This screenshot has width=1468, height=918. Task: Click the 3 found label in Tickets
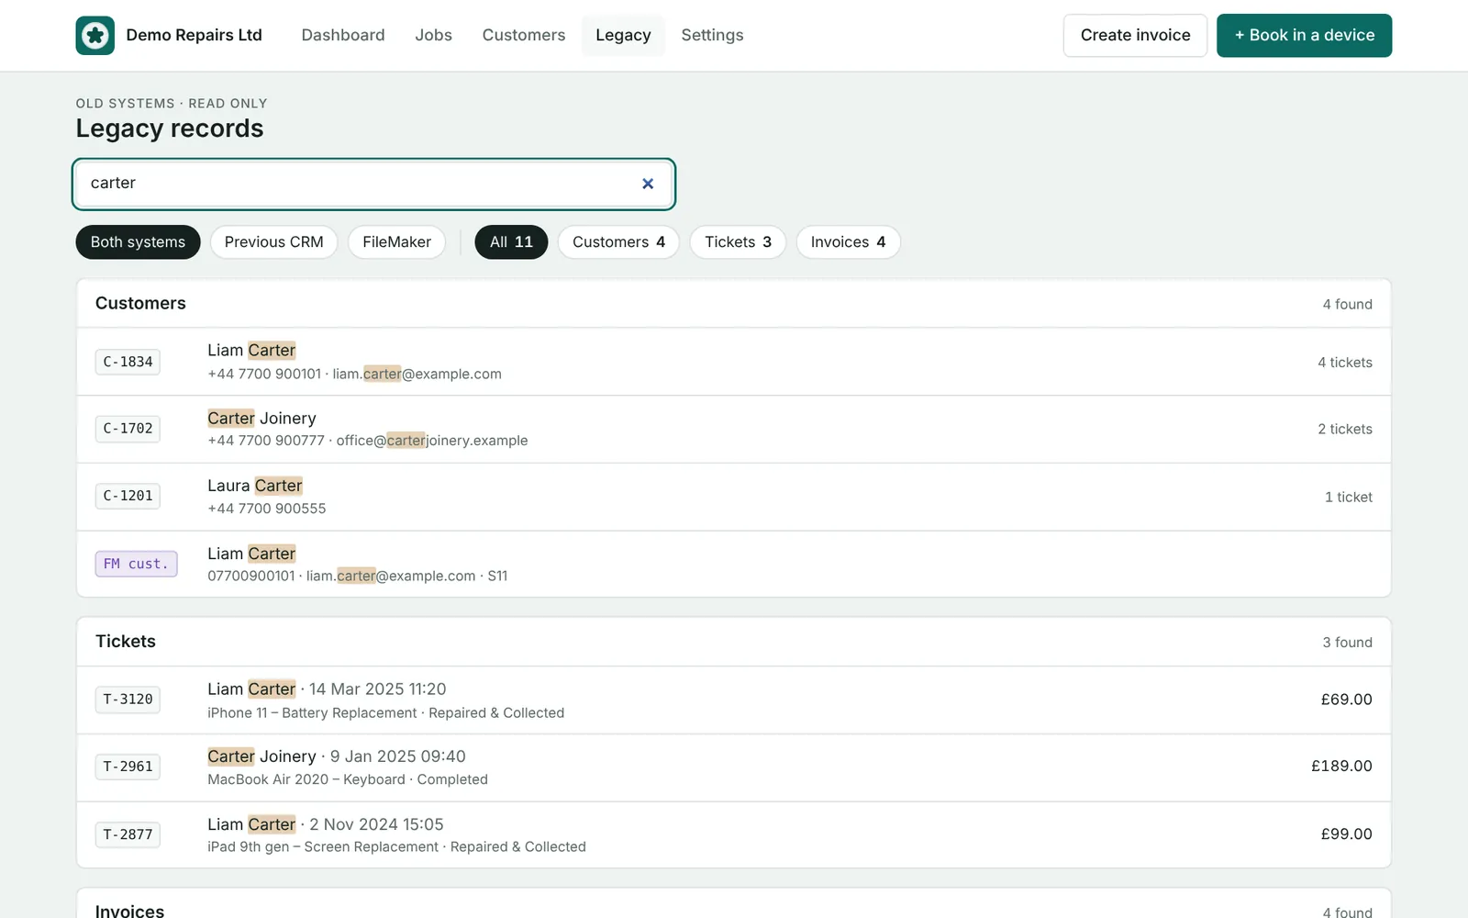click(x=1347, y=643)
